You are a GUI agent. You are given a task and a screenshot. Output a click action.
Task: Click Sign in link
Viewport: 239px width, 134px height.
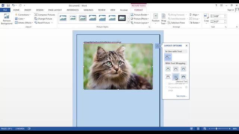231,10
